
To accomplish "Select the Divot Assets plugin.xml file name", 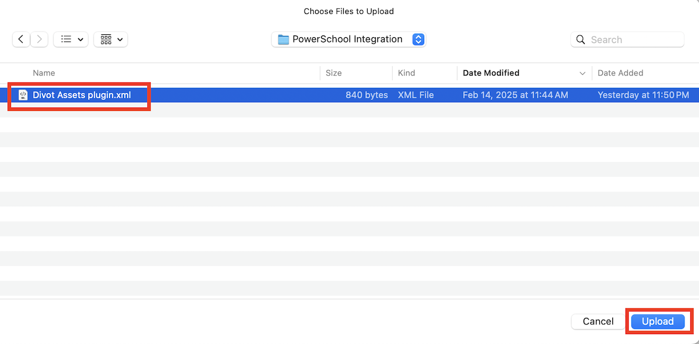I will (82, 95).
